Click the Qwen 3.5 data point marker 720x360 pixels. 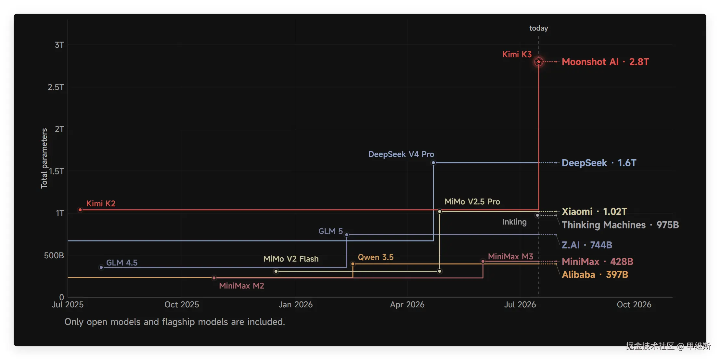pyautogui.click(x=353, y=264)
